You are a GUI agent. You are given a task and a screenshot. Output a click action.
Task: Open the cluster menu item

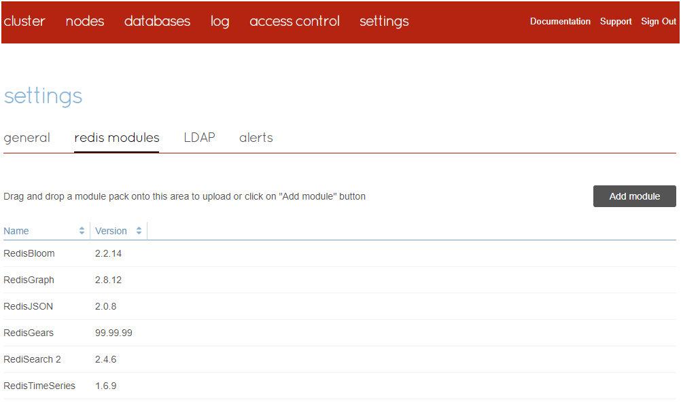24,21
